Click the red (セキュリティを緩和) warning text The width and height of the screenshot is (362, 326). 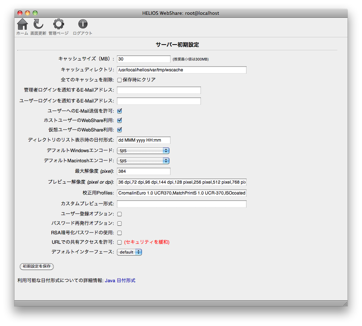147,242
